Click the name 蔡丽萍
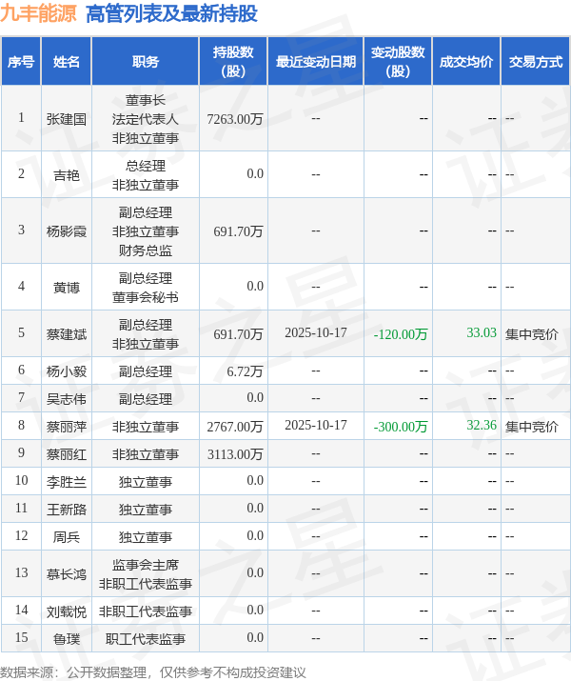The height and width of the screenshot is (681, 571). tap(67, 427)
